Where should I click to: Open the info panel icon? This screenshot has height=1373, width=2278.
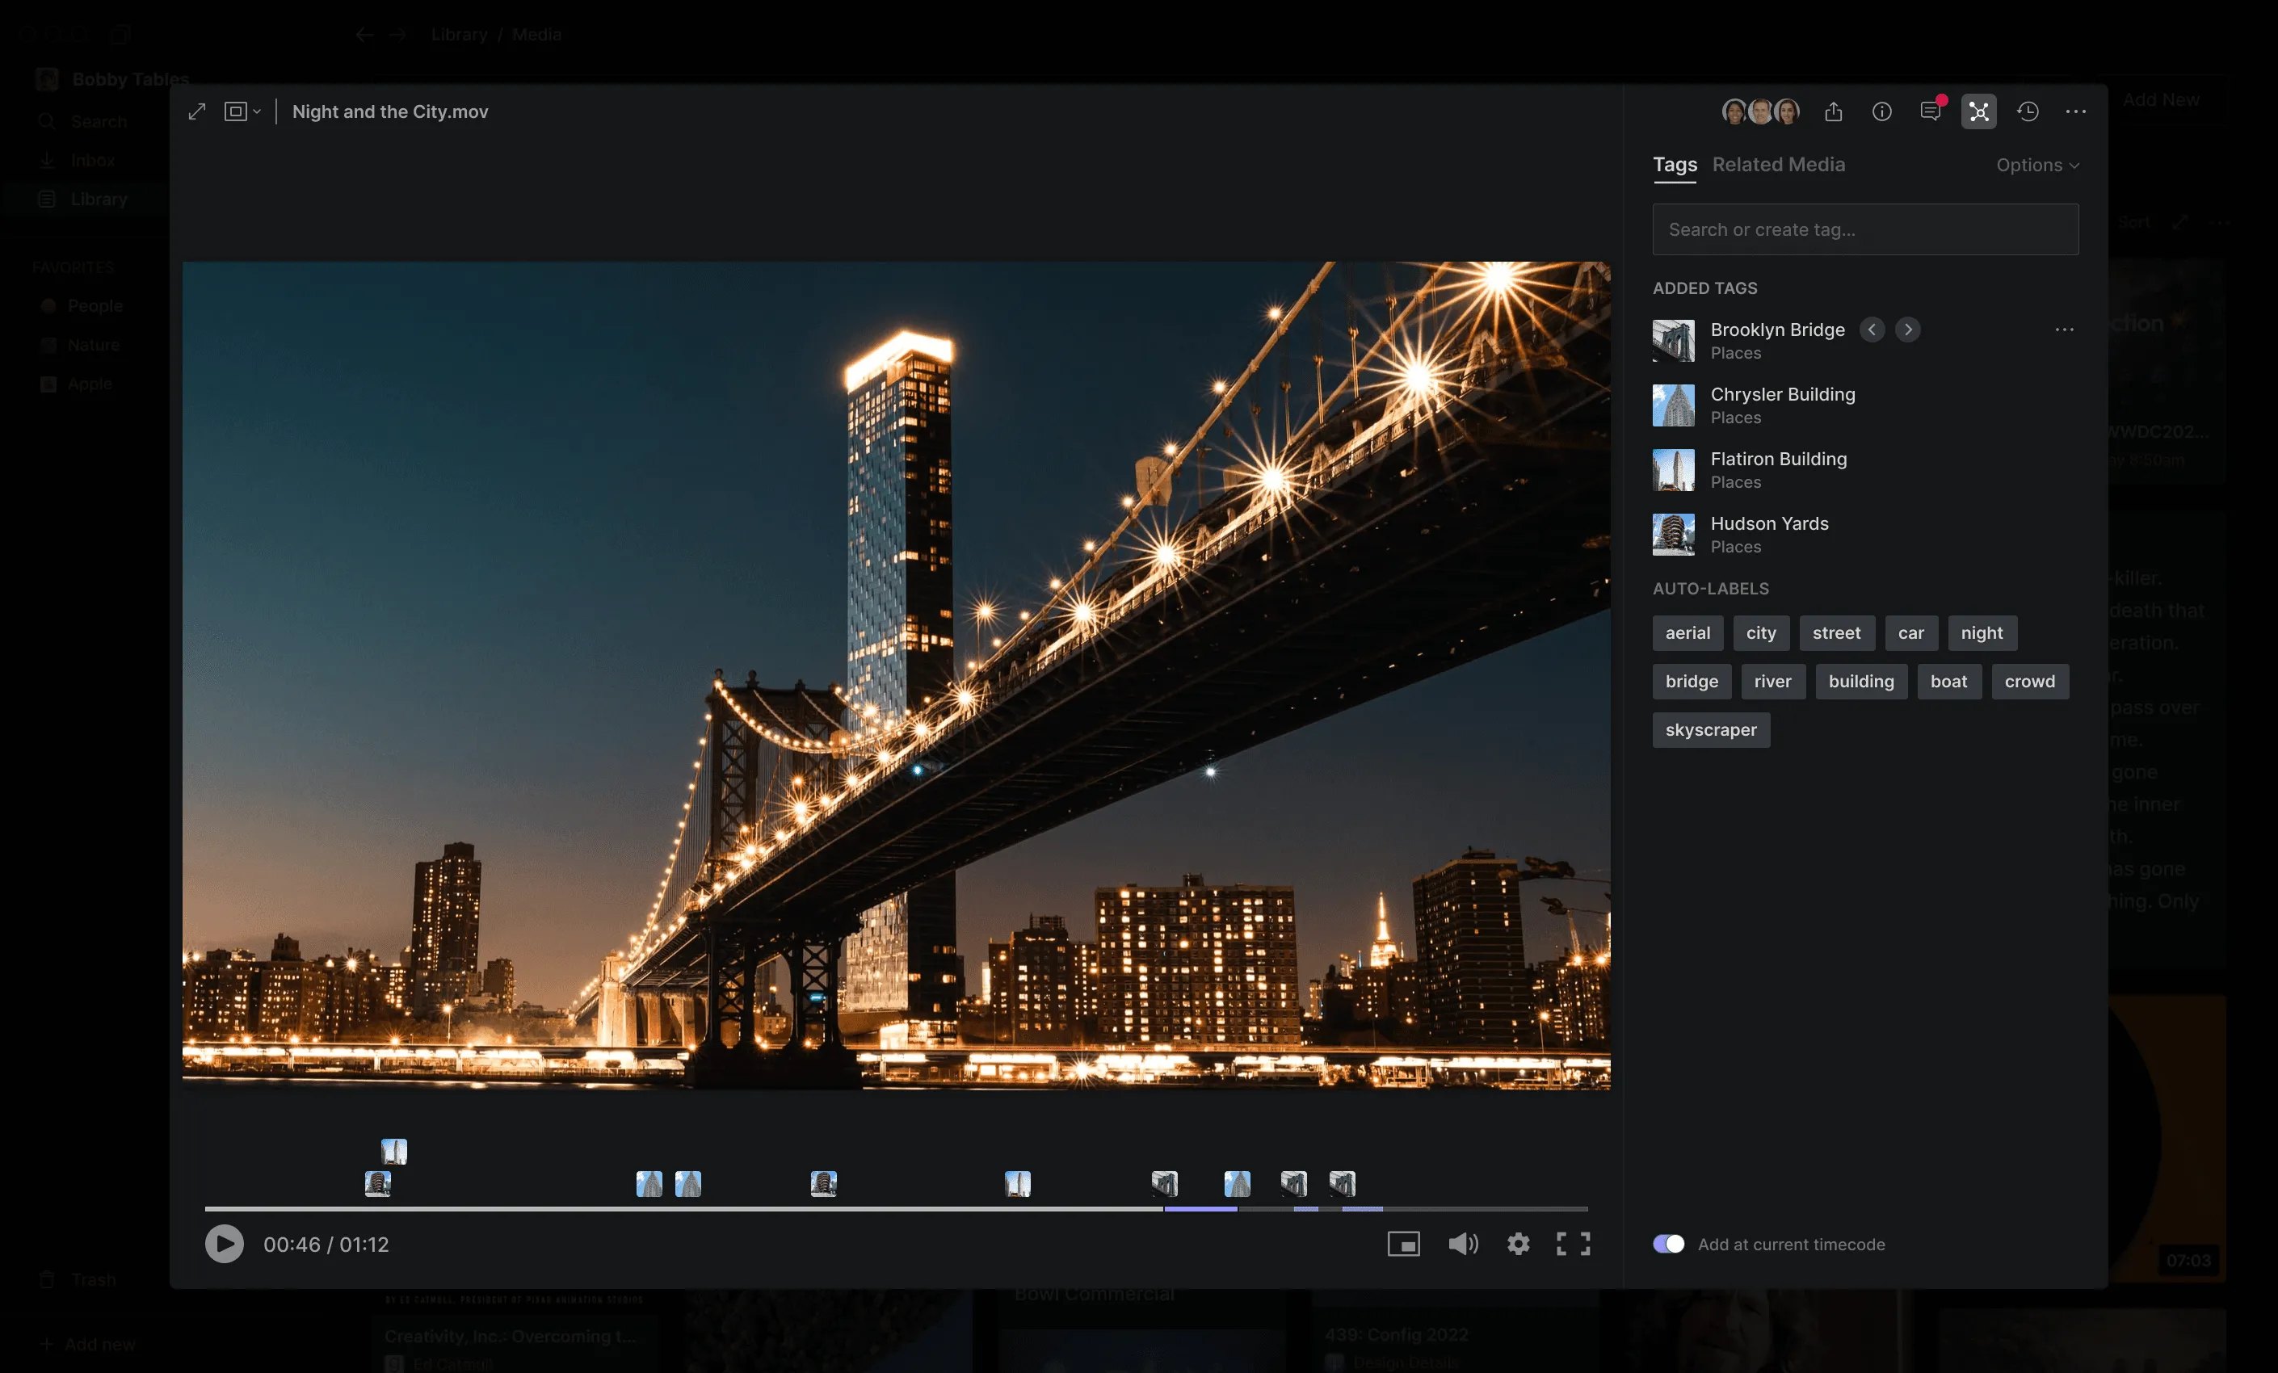click(1881, 112)
